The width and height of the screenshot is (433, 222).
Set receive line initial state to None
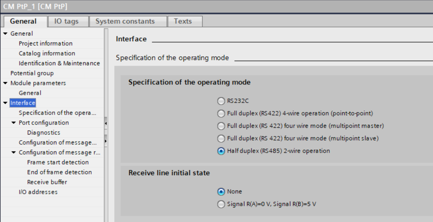click(221, 192)
